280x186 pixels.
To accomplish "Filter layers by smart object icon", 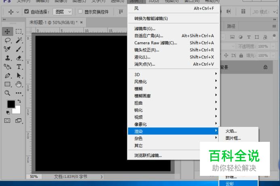I will coord(265,37).
